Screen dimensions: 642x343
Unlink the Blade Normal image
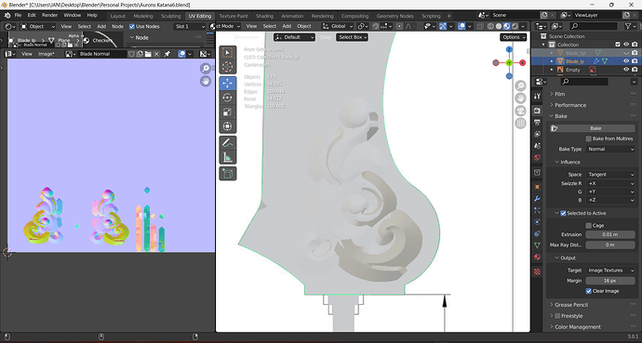point(156,54)
